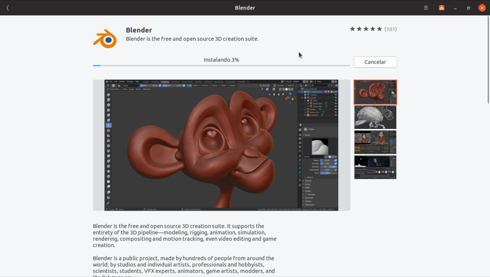Show the video editing thumbnail with color wheels
This screenshot has height=277, width=490.
[375, 167]
